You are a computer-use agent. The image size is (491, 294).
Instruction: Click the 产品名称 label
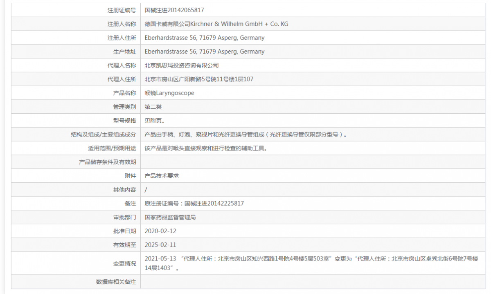[125, 93]
